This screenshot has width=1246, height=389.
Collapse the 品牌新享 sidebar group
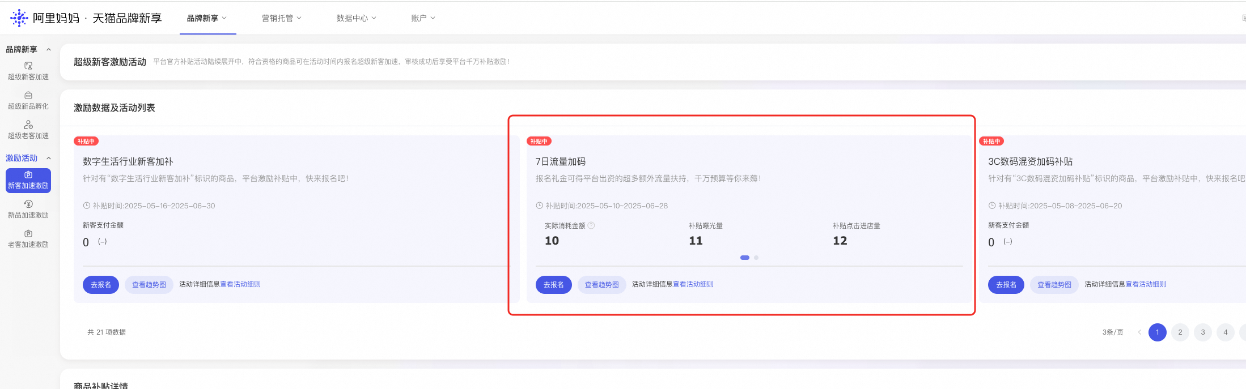(49, 49)
